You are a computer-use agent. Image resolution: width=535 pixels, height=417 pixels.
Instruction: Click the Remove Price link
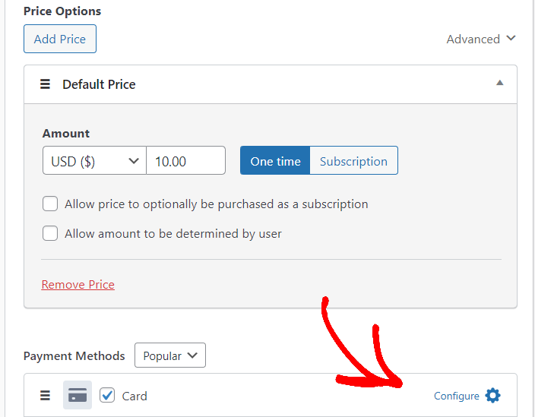pyautogui.click(x=78, y=285)
